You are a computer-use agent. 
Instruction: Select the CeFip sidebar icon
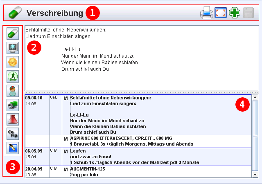[x=13, y=134]
